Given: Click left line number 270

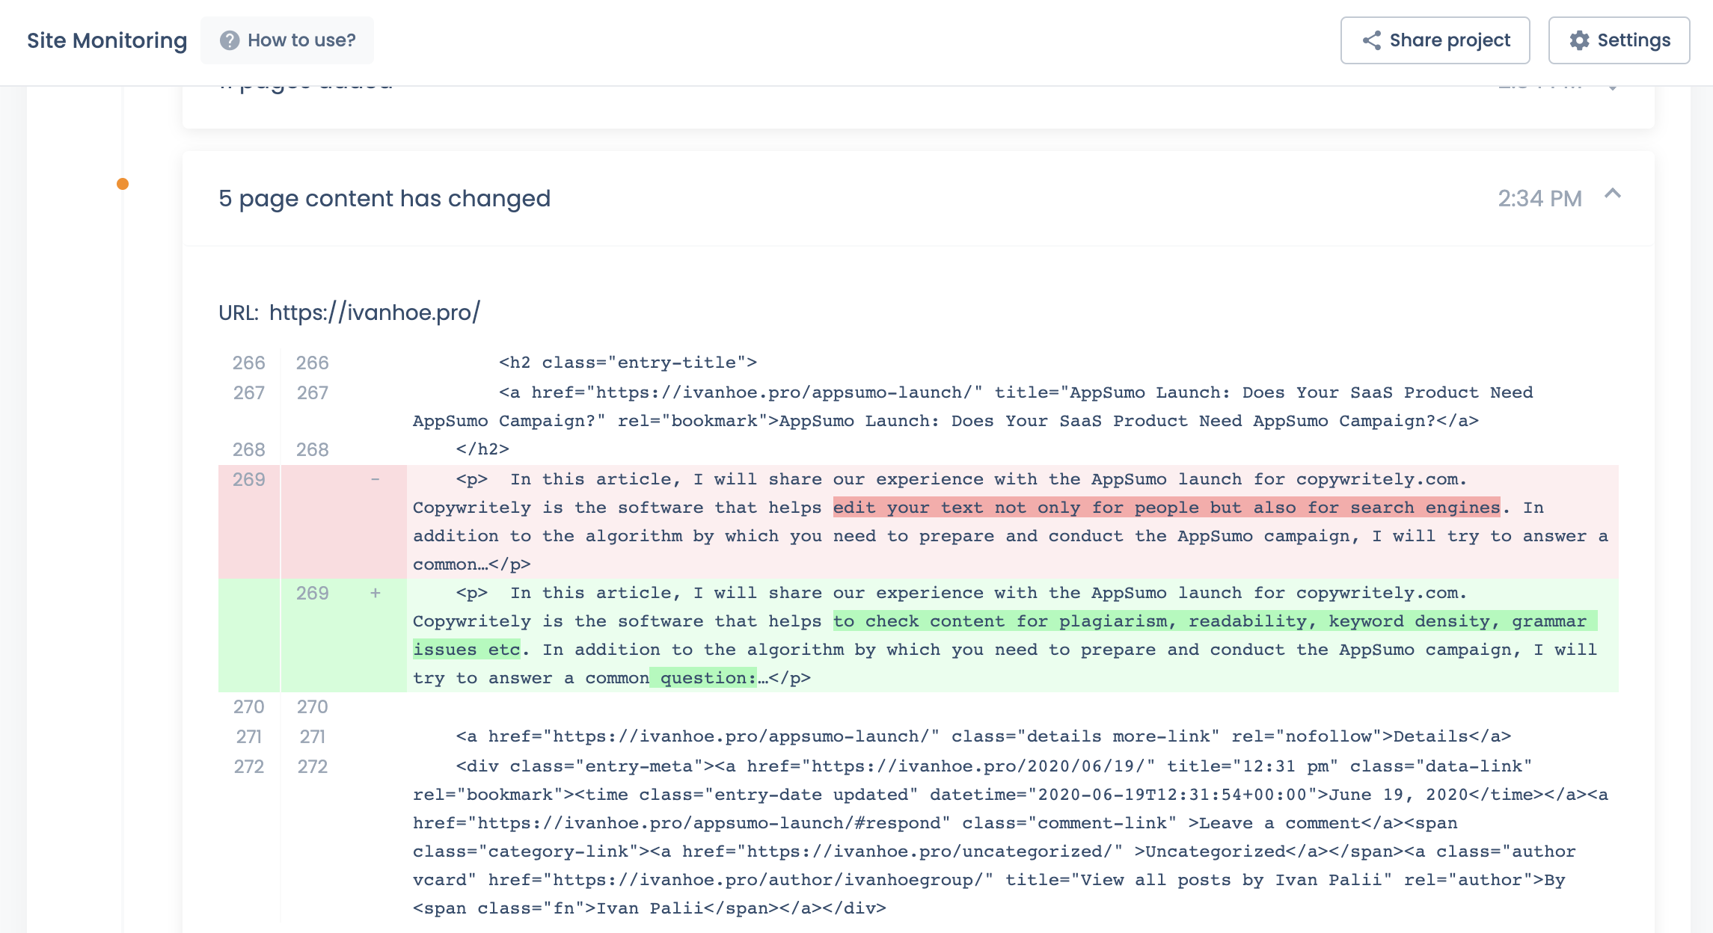Looking at the screenshot, I should (x=249, y=706).
